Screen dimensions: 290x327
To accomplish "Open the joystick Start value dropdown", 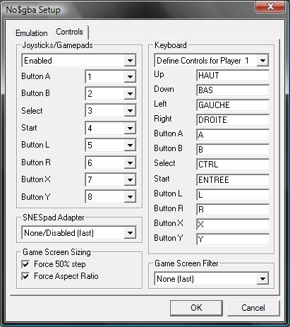I will tap(111, 128).
